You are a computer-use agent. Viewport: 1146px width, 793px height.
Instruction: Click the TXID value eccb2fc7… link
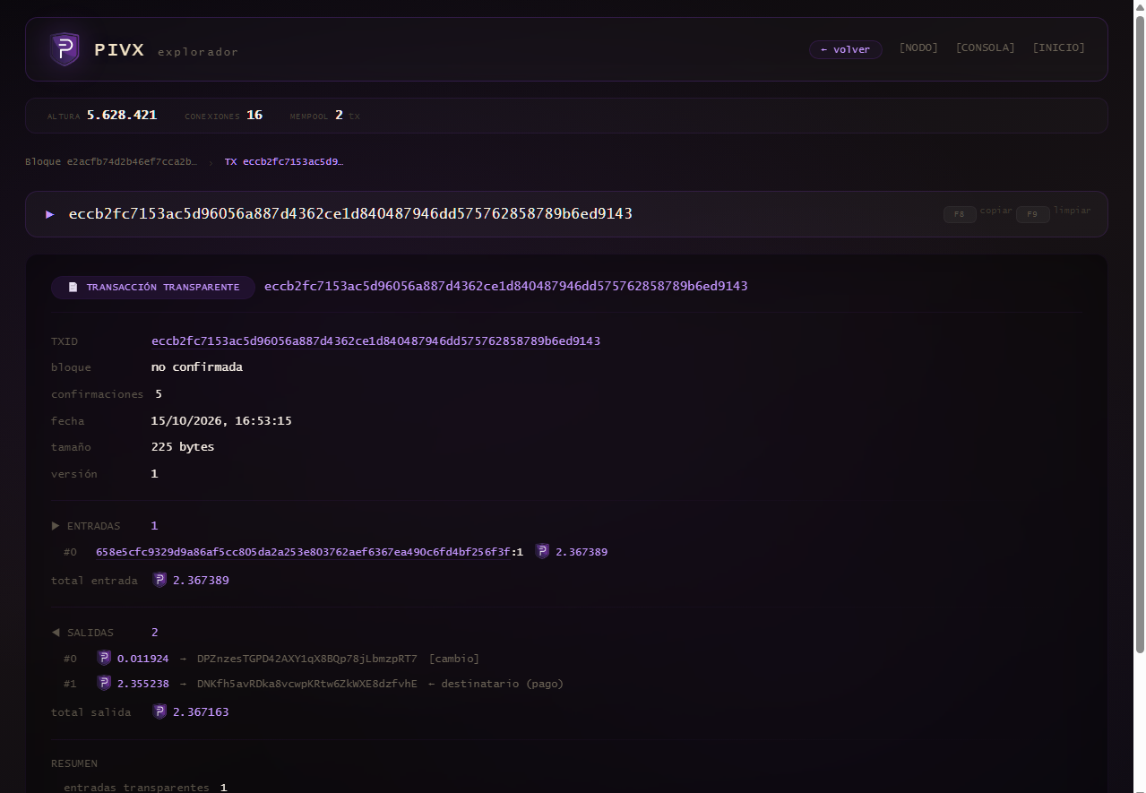tap(375, 341)
